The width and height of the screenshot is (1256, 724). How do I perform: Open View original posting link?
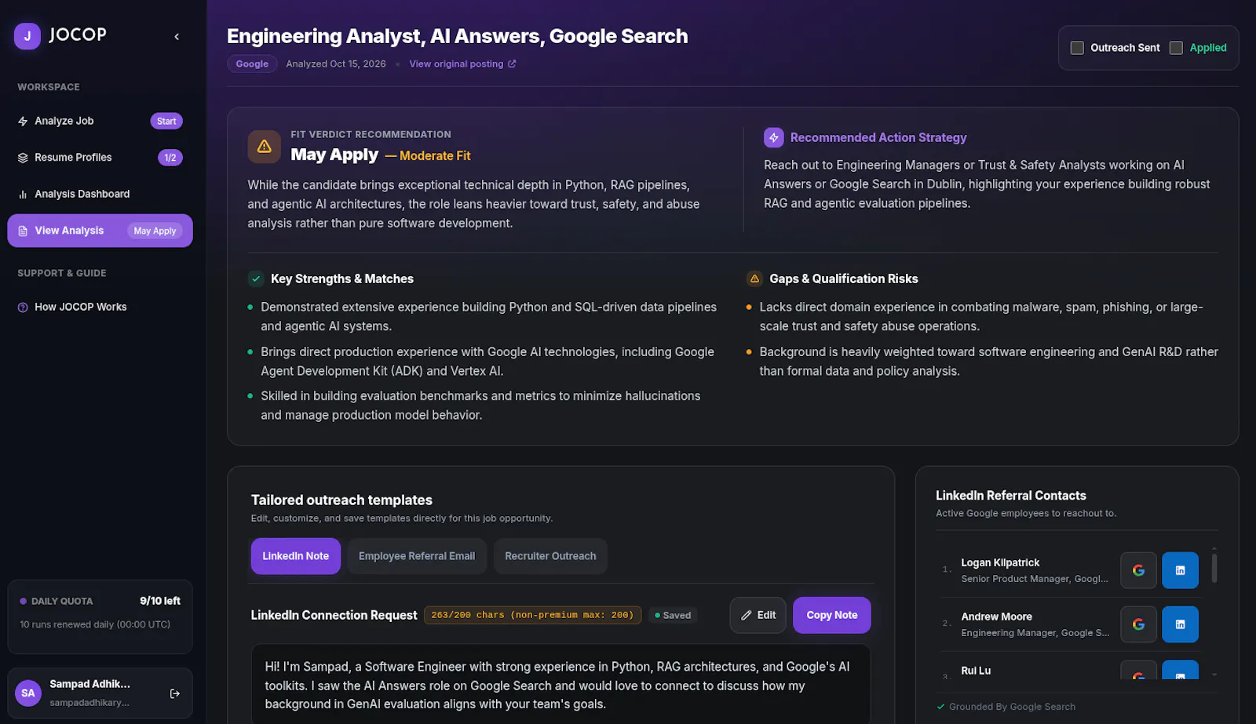(462, 64)
